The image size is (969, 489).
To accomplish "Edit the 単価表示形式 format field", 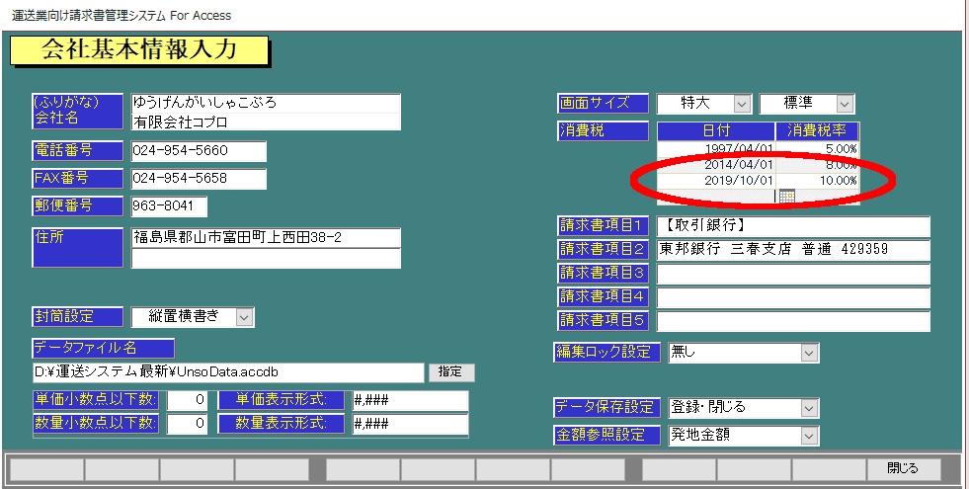I will pos(410,400).
